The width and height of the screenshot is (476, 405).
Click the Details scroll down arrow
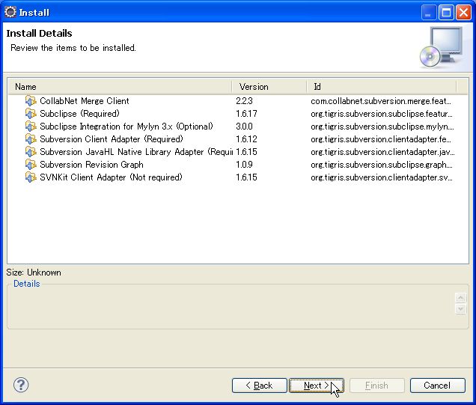460,309
